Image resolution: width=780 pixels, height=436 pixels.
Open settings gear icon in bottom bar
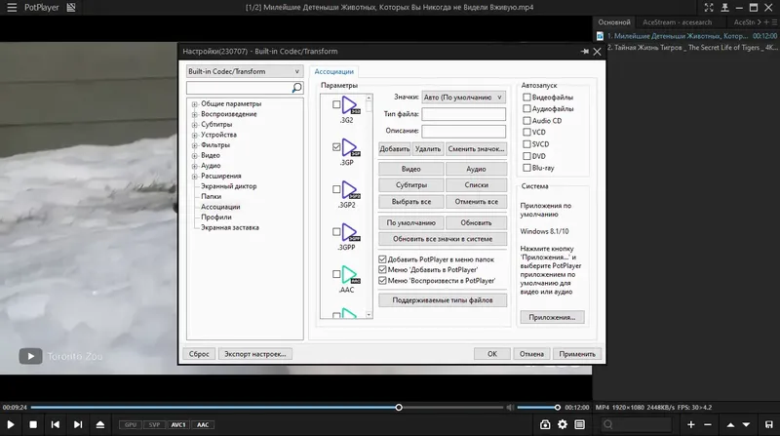pyautogui.click(x=563, y=424)
